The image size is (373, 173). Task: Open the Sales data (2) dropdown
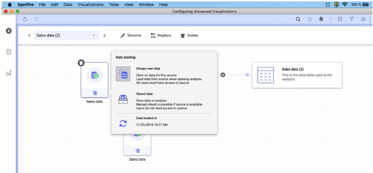click(67, 35)
